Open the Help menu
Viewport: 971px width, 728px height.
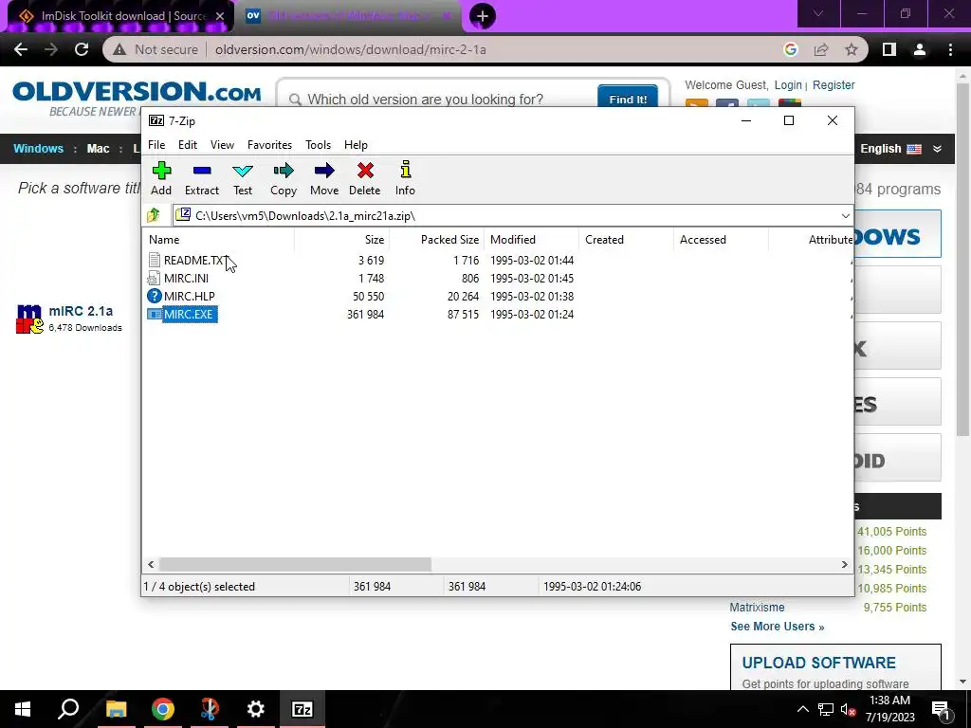point(357,145)
